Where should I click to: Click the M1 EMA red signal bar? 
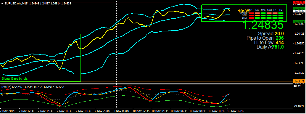[251, 18]
